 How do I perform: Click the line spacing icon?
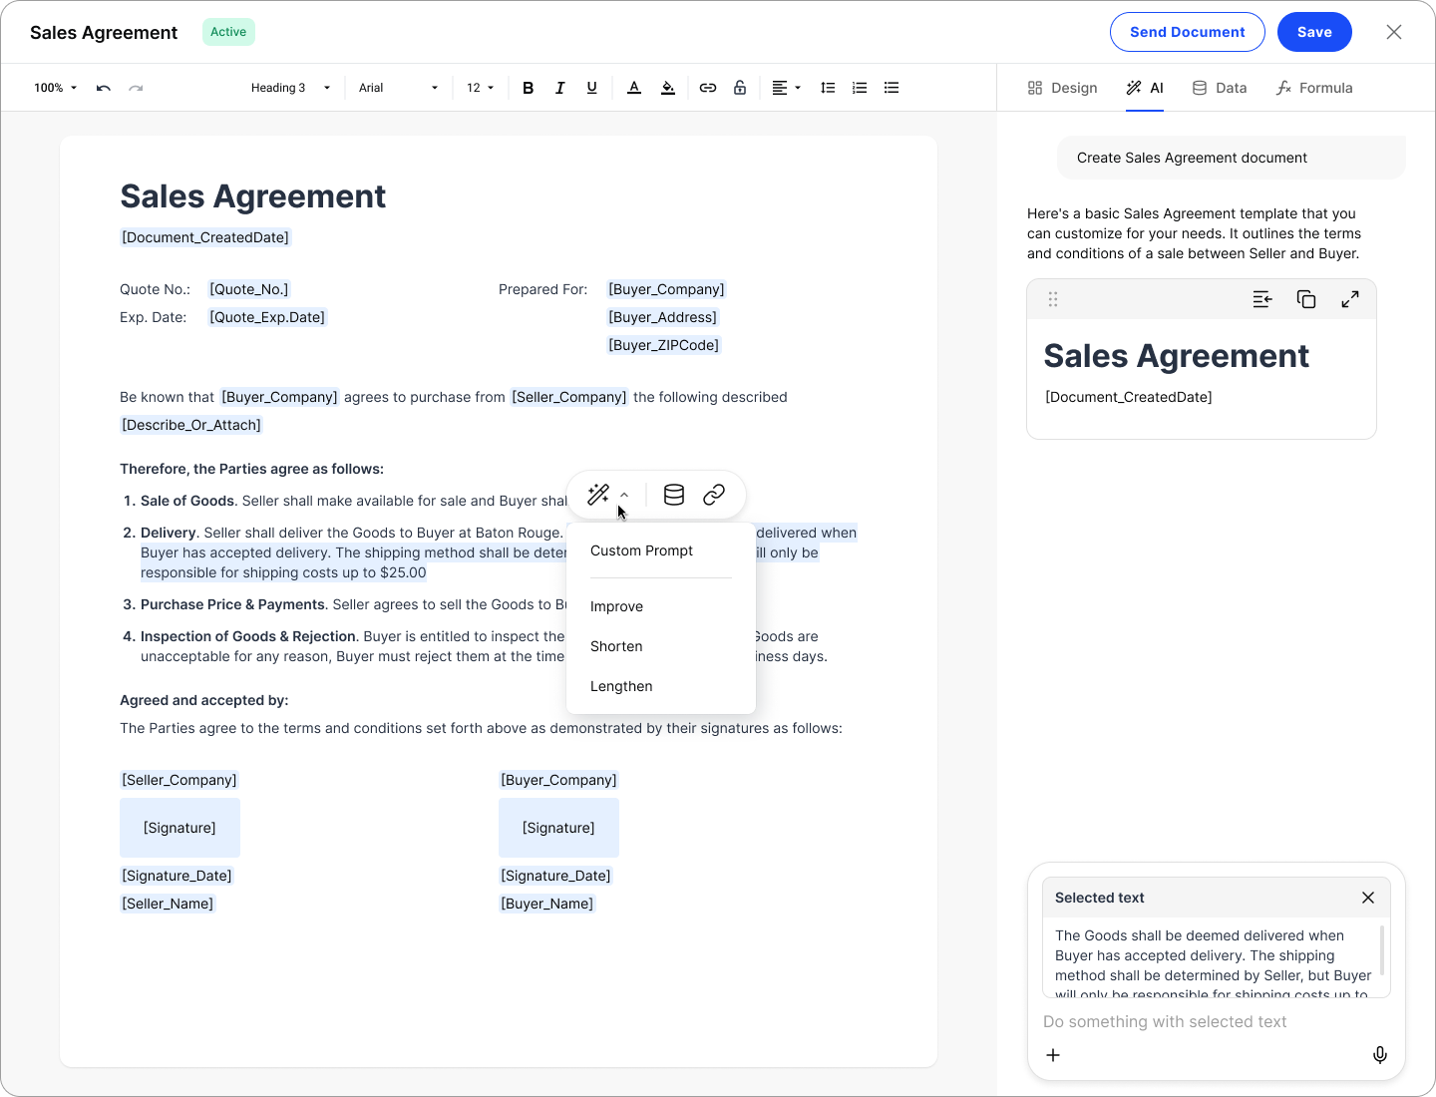pyautogui.click(x=828, y=88)
